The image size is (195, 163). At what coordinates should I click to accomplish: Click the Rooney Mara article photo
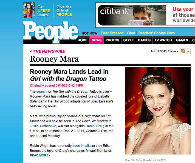(158, 111)
